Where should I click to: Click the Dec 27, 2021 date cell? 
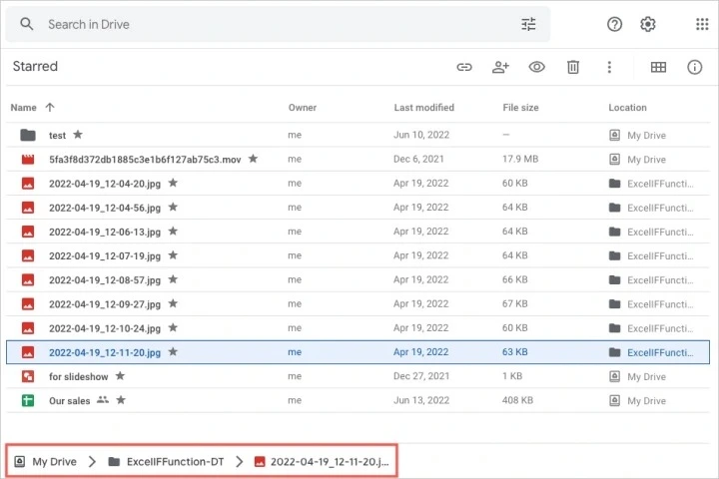tap(421, 376)
